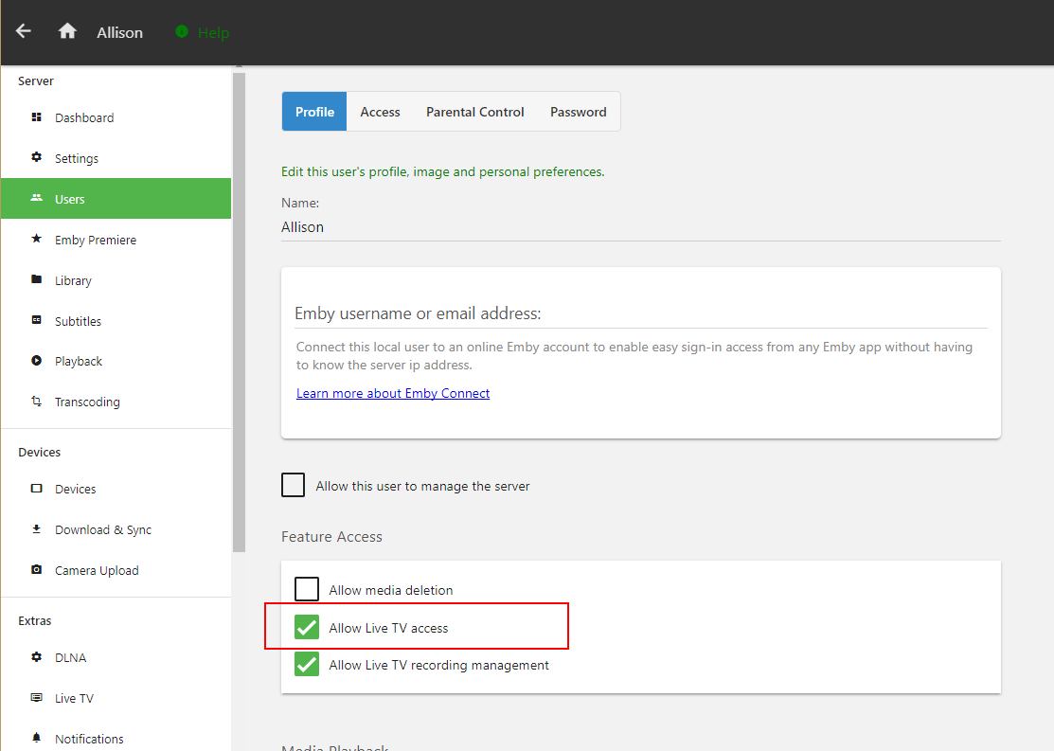1054x751 pixels.
Task: Select Users in the sidebar
Action: tap(116, 198)
